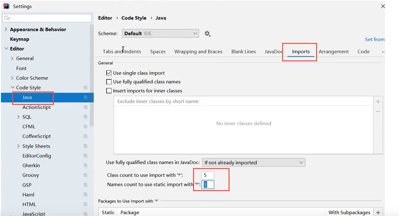Image resolution: width=399 pixels, height=216 pixels.
Task: Click the copy icon beside Haml
Action: click(x=86, y=195)
